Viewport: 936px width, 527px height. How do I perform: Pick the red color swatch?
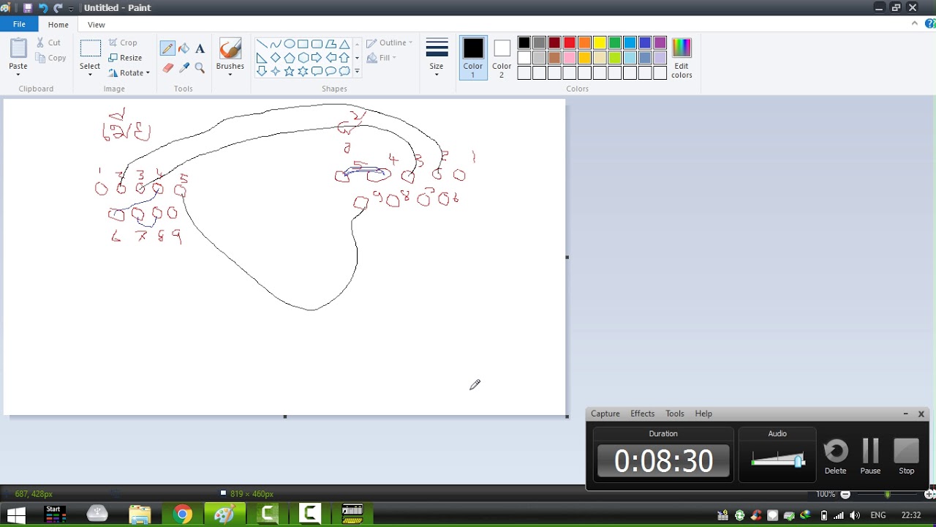click(570, 43)
